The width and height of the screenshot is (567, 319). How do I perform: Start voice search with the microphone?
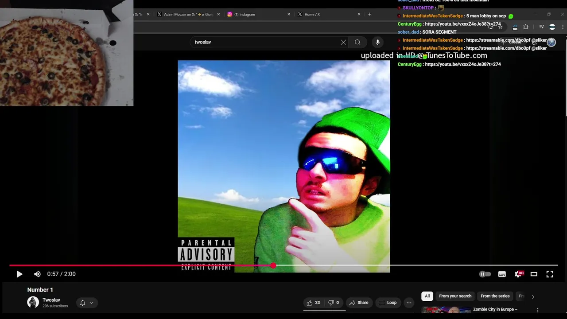tap(377, 42)
